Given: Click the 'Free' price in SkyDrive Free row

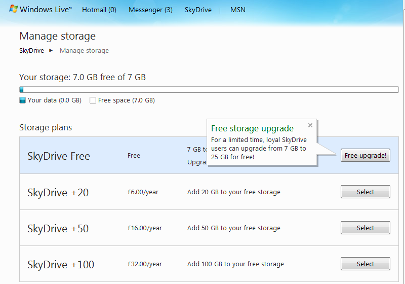Looking at the screenshot, I should pos(134,156).
